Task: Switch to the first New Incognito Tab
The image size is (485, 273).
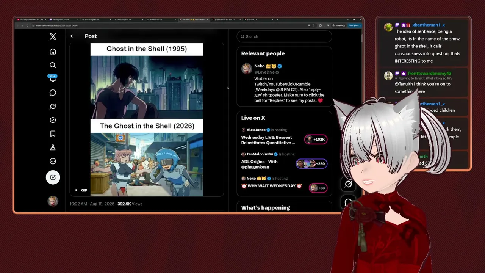Action: pyautogui.click(x=96, y=20)
